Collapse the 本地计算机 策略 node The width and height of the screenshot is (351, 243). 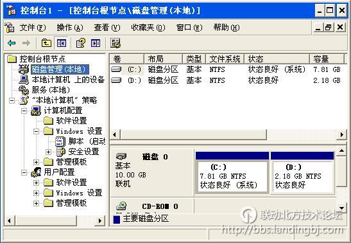[12, 100]
